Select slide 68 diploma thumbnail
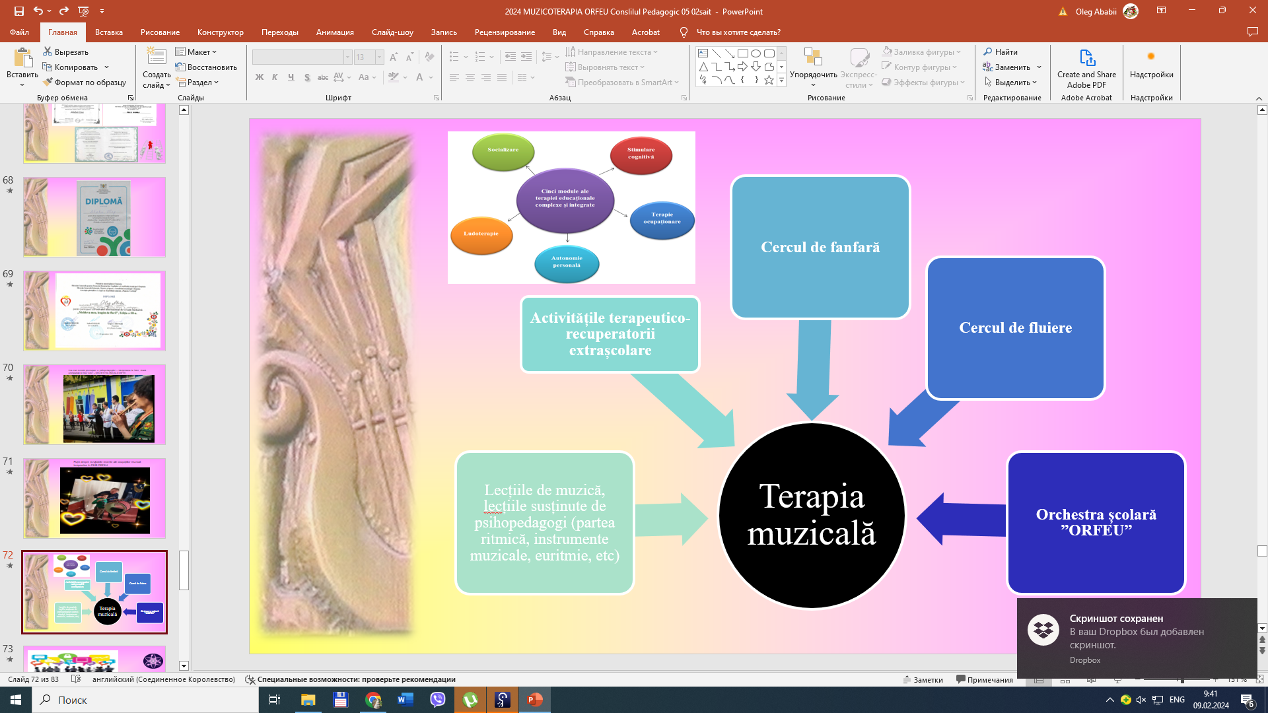Image resolution: width=1268 pixels, height=713 pixels. pos(94,217)
